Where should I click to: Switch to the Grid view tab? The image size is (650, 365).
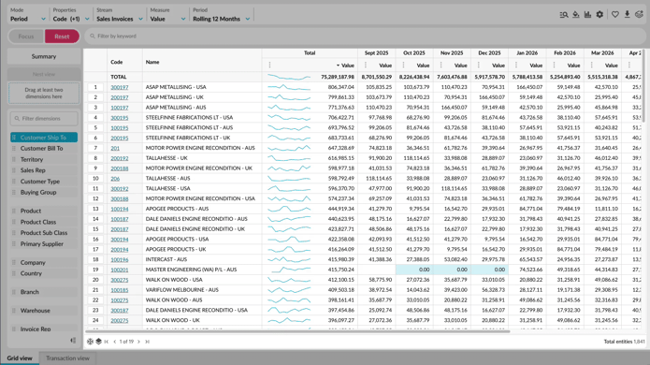click(20, 358)
